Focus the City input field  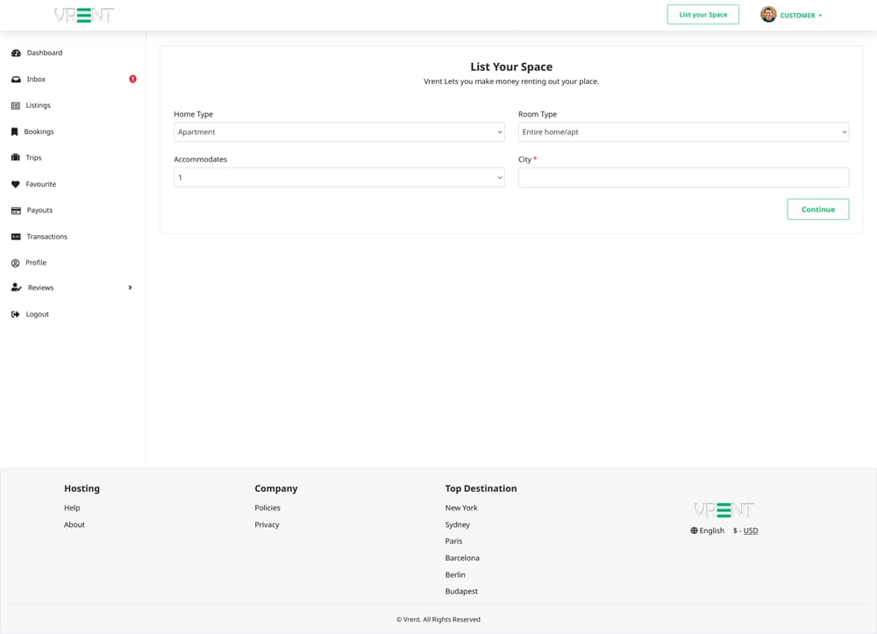[683, 178]
